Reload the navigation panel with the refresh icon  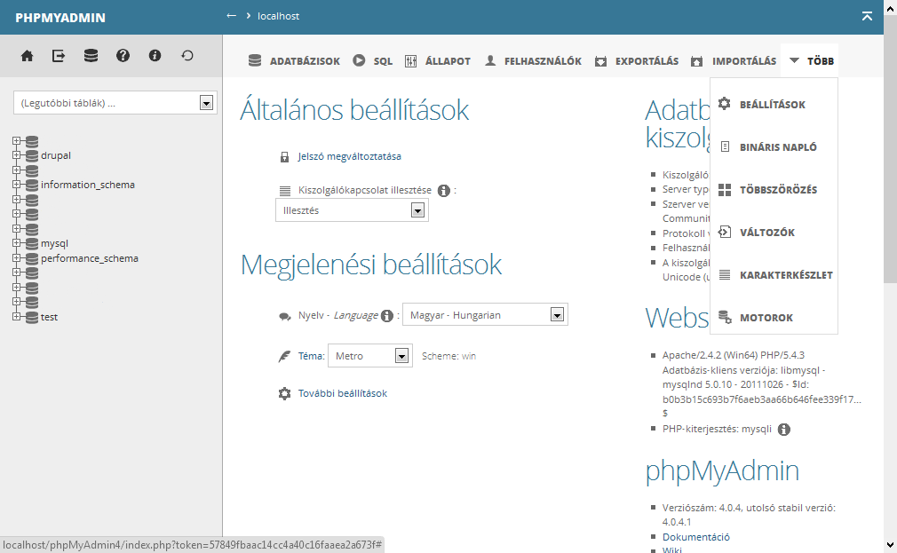[x=187, y=55]
